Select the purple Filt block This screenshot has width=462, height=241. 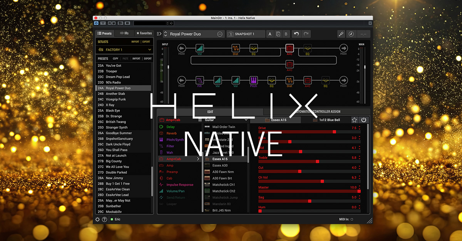(199, 80)
